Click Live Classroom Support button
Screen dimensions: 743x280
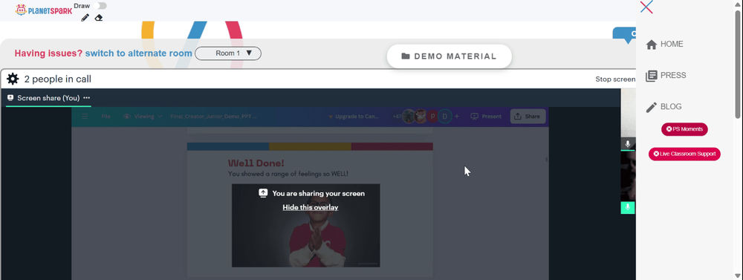click(x=684, y=154)
